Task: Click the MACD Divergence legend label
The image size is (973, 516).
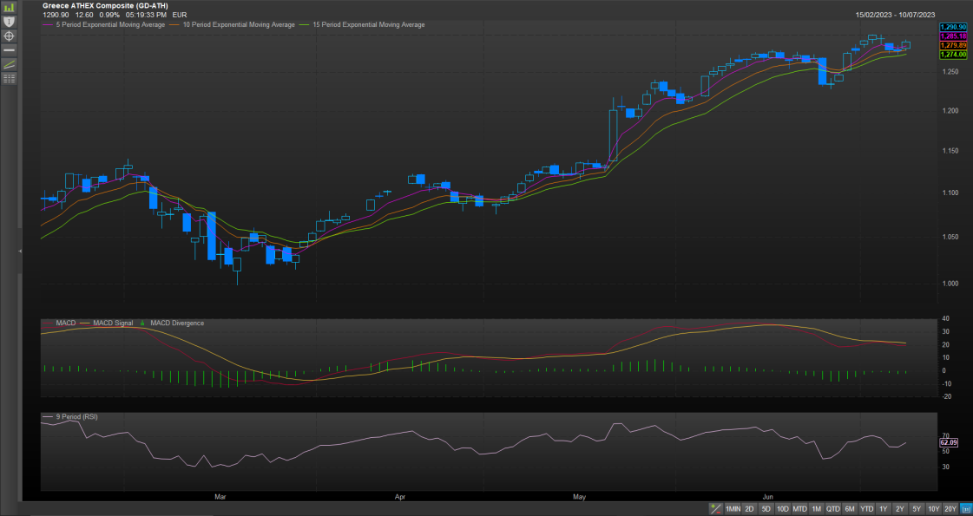Action: tap(177, 323)
